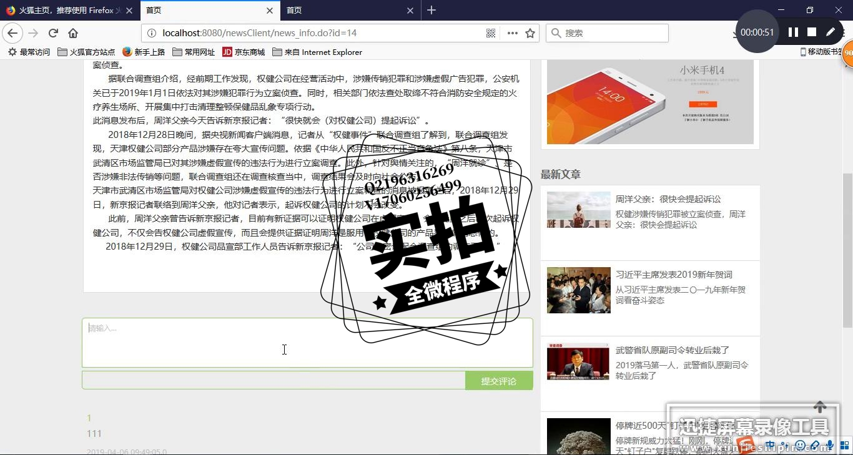853x455 pixels.
Task: Open a new tab with plus button
Action: tap(431, 10)
